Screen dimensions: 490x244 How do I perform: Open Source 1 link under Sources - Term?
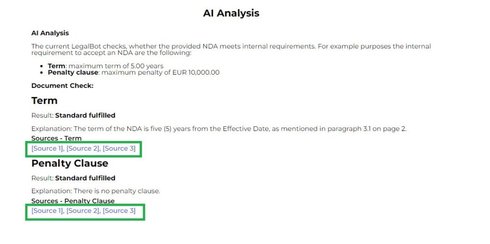(47, 148)
